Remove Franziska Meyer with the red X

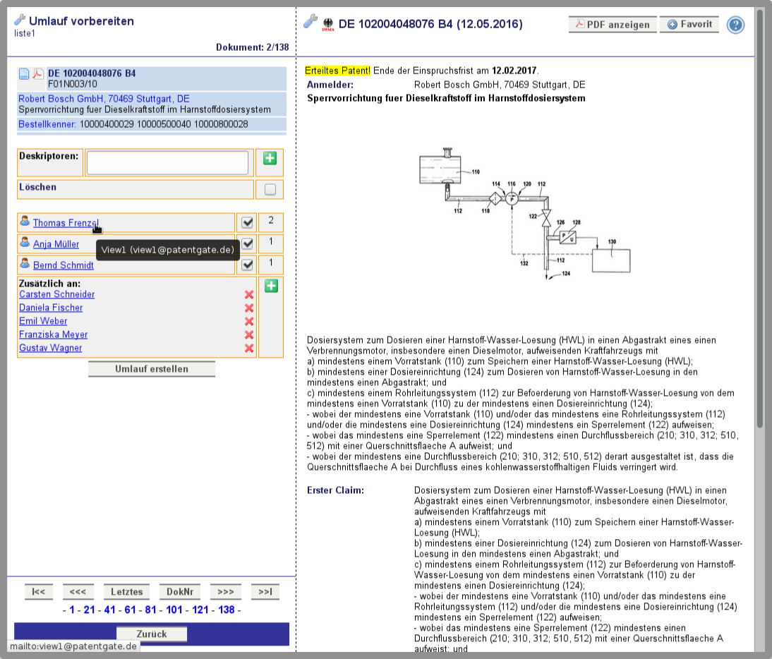click(x=249, y=334)
